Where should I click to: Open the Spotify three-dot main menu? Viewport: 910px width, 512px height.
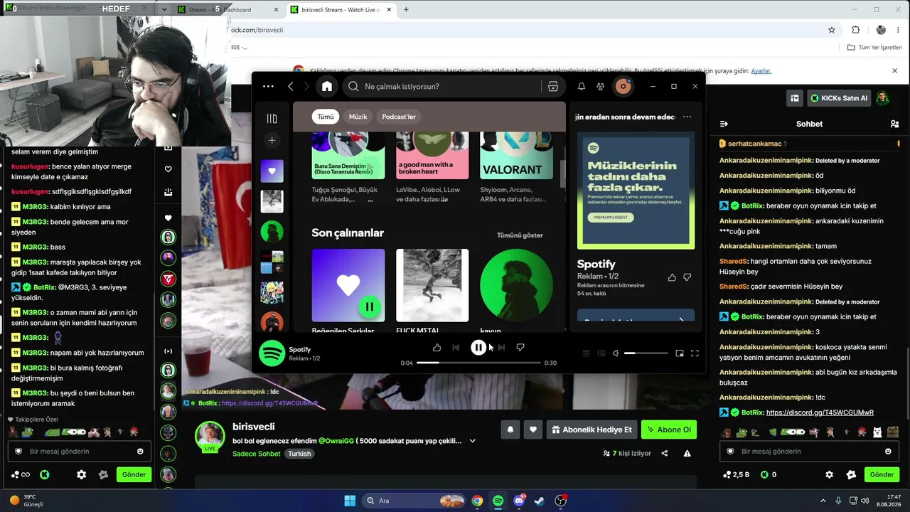[x=268, y=86]
